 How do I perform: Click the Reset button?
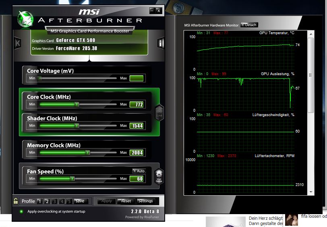(x=126, y=201)
